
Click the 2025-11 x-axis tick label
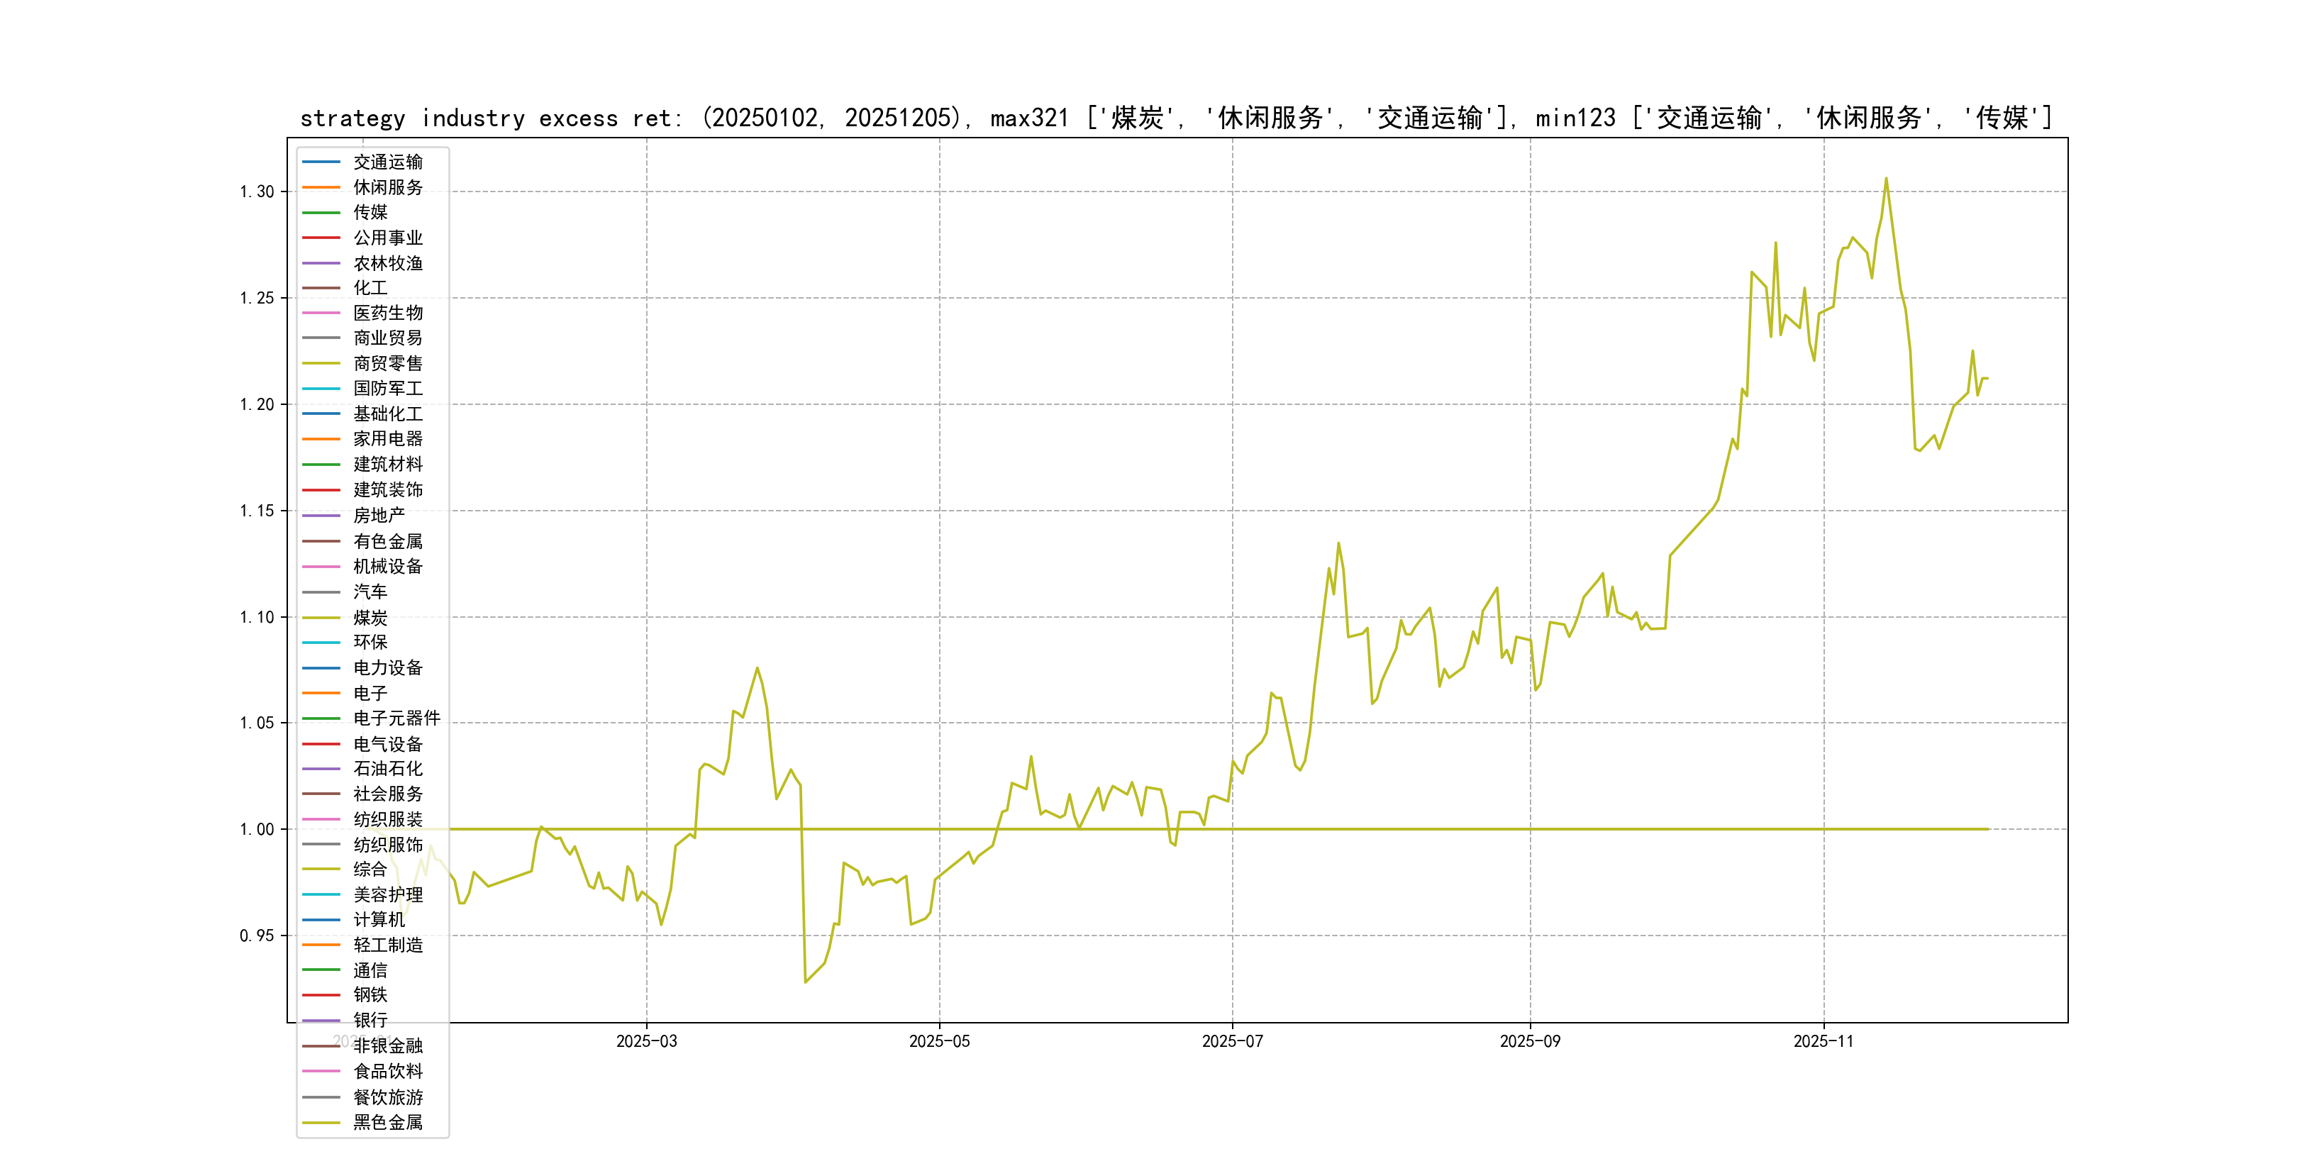pyautogui.click(x=1824, y=1041)
